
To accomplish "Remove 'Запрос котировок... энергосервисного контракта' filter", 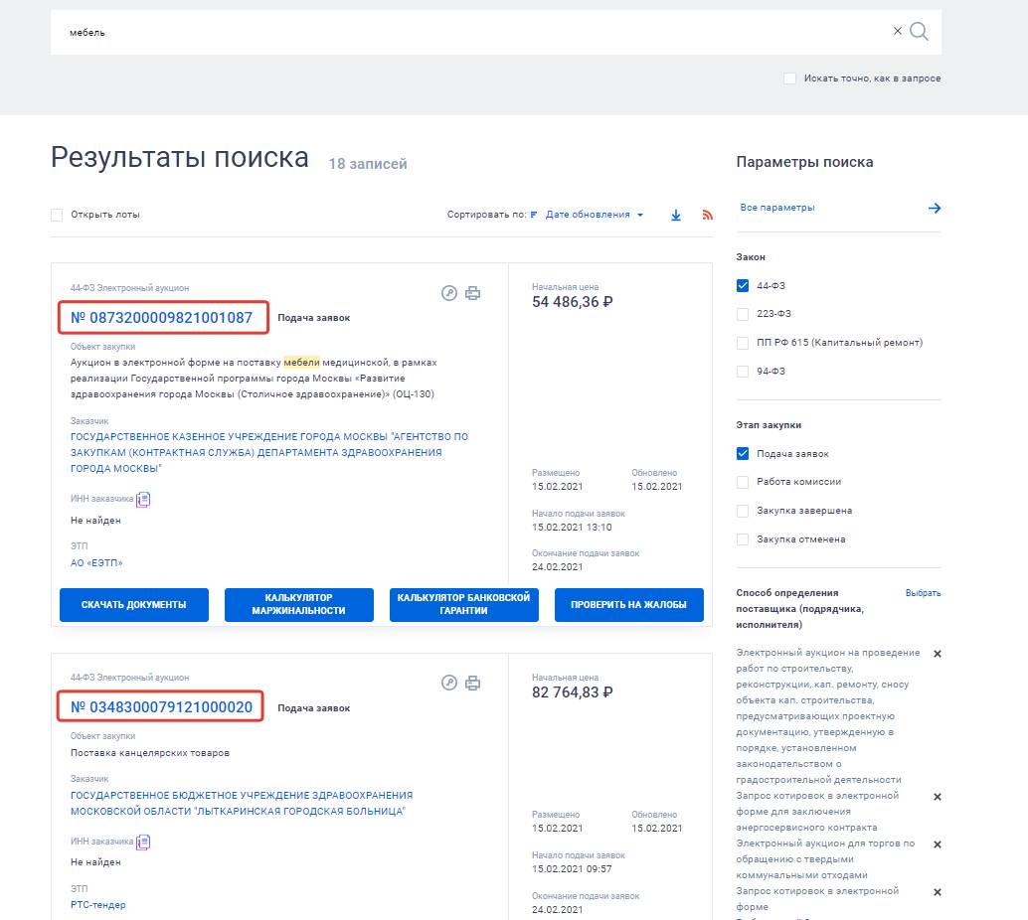I will click(x=938, y=797).
